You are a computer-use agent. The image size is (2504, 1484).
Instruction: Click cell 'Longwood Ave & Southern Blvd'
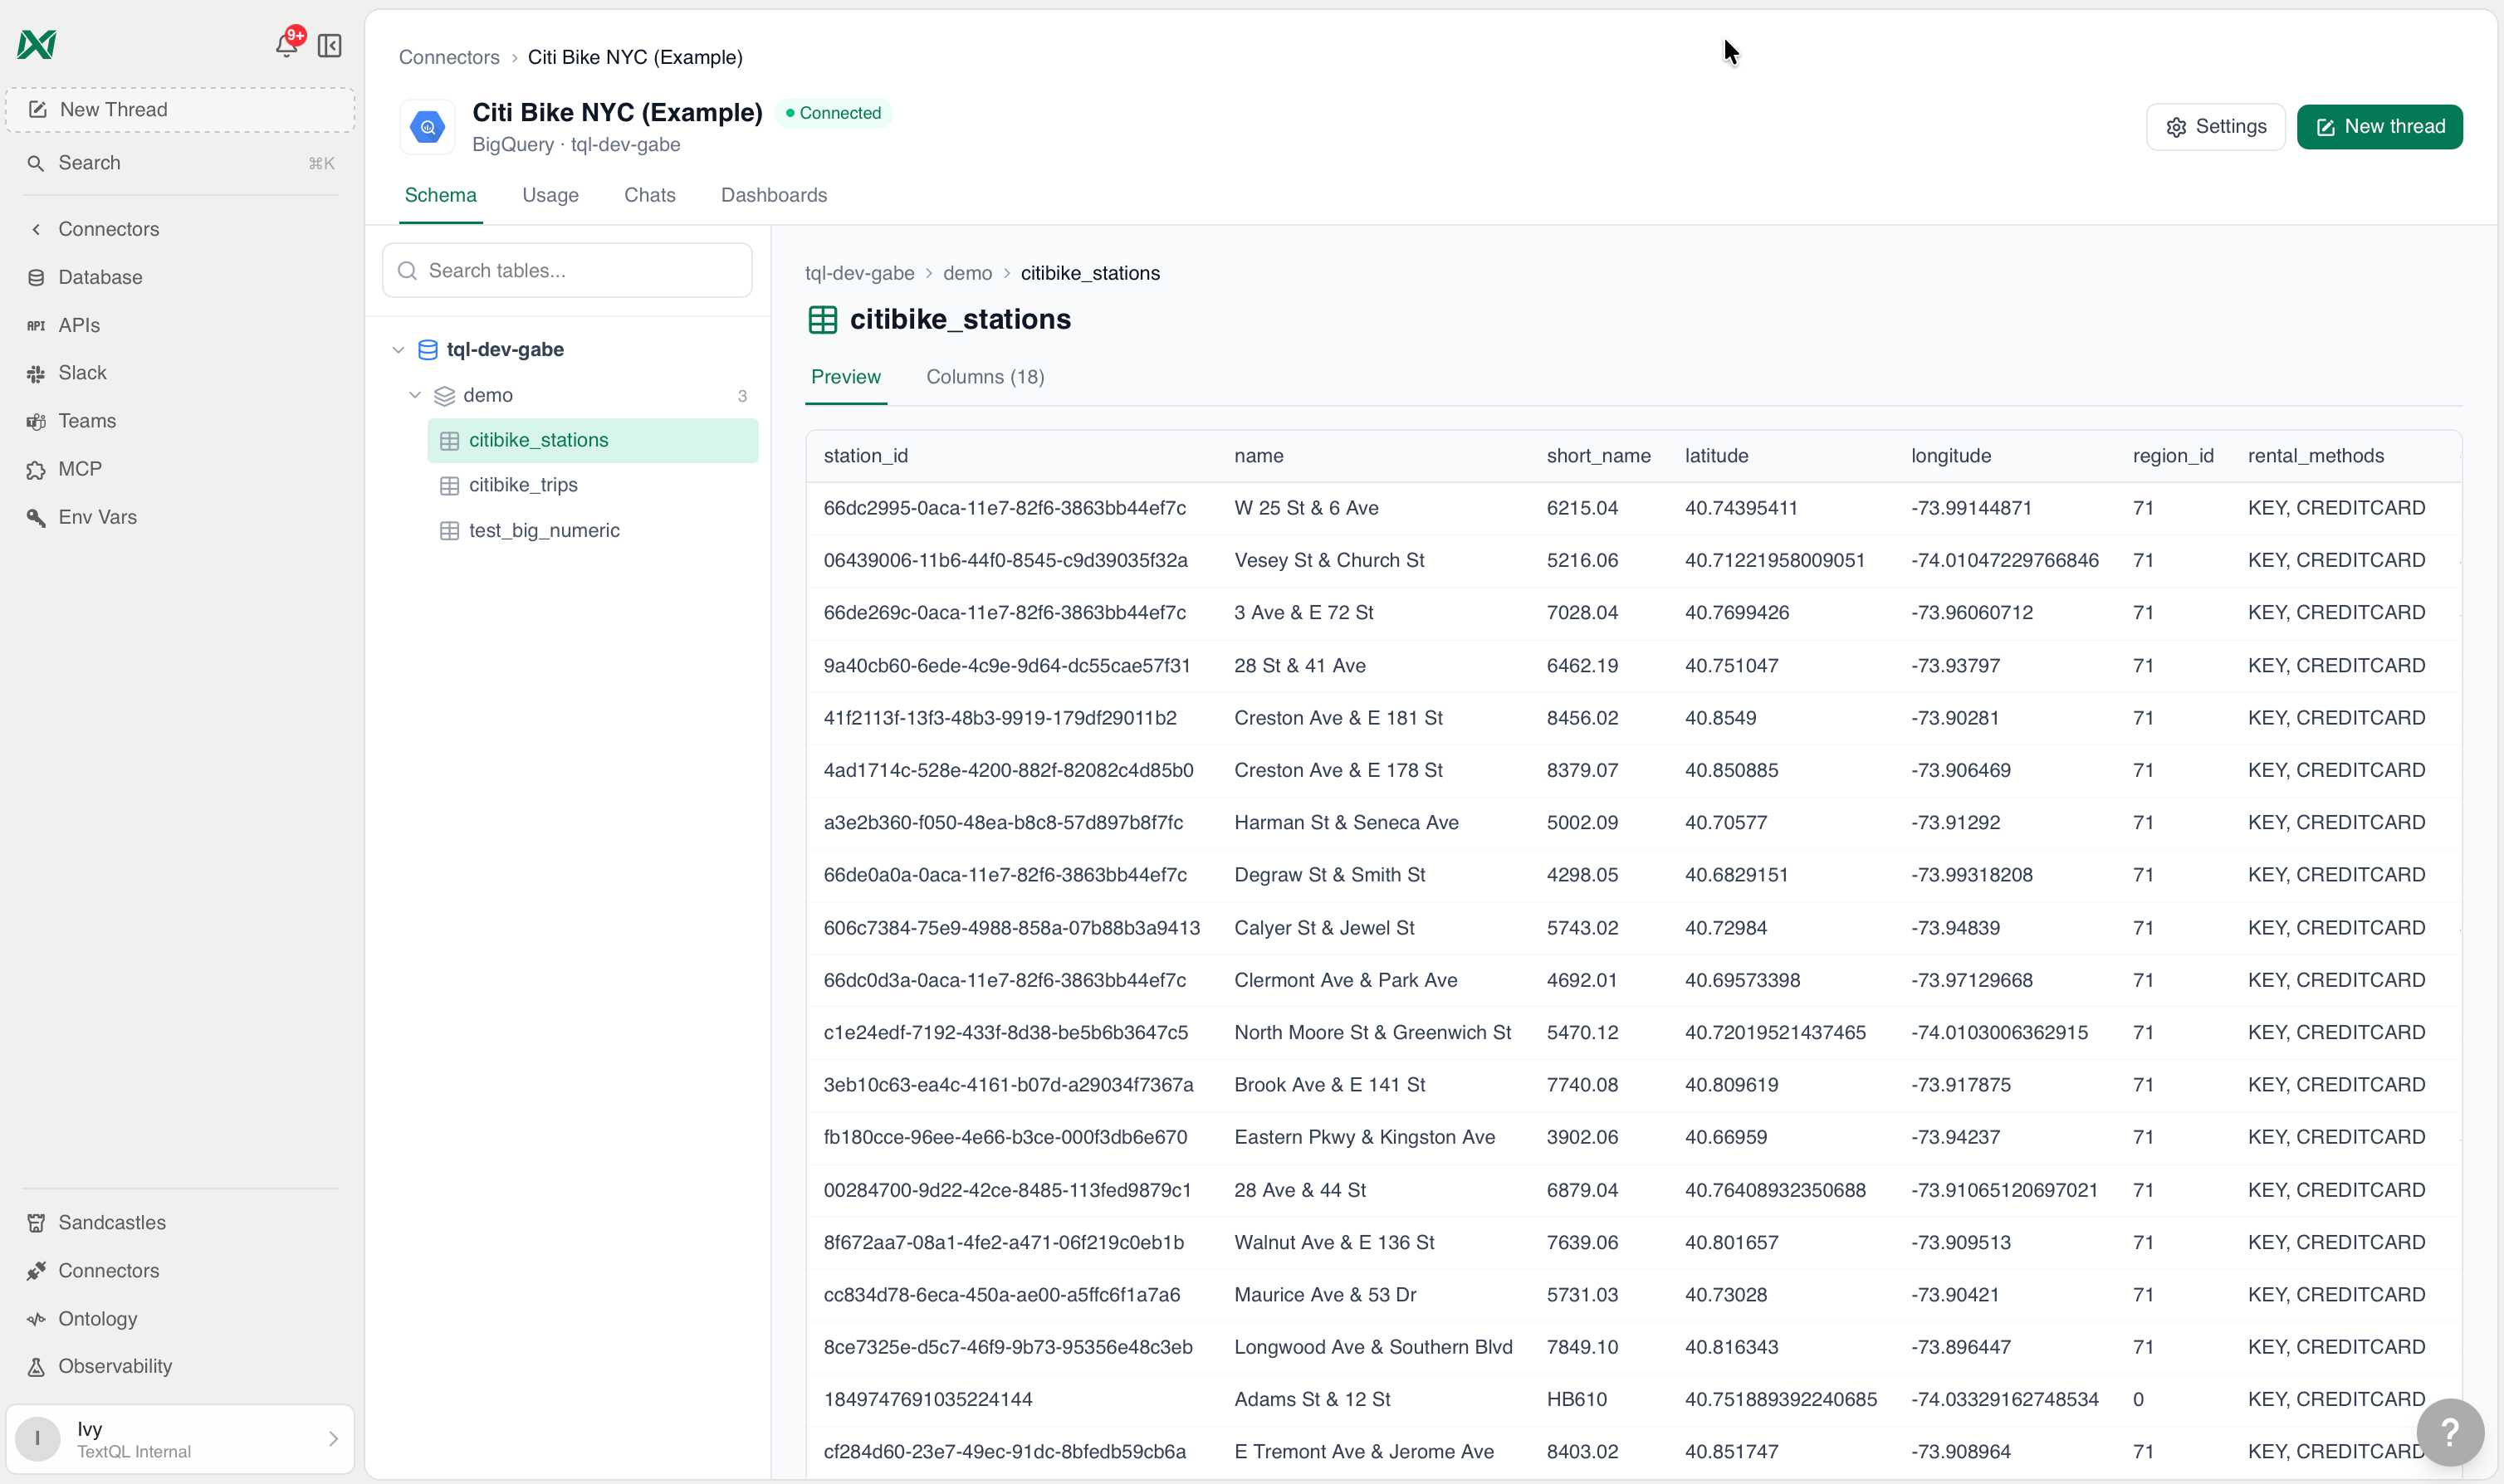click(x=1373, y=1348)
